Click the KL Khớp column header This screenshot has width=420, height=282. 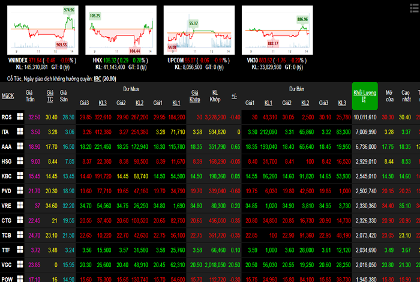[x=215, y=96]
